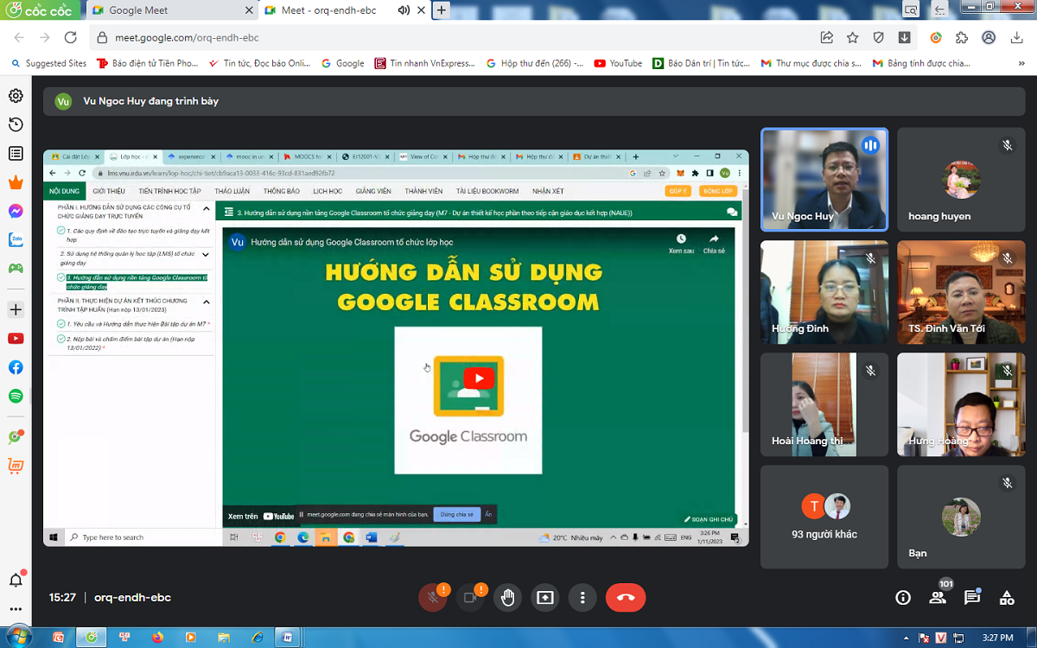Select Hương Đinh video tile
The image size is (1037, 648).
[824, 292]
